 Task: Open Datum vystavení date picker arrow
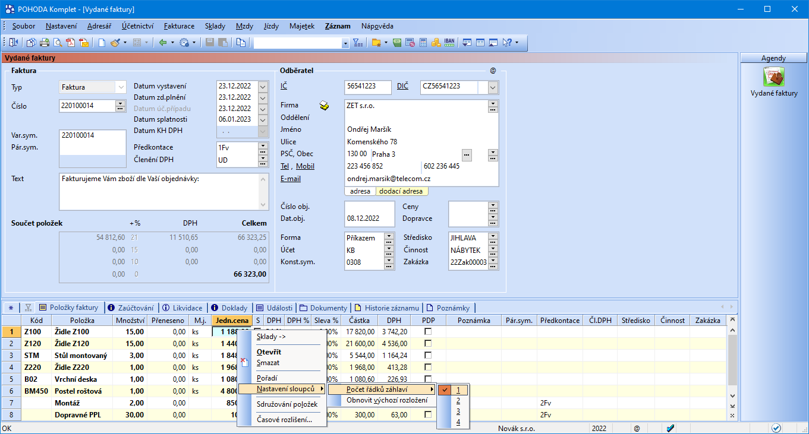click(263, 86)
